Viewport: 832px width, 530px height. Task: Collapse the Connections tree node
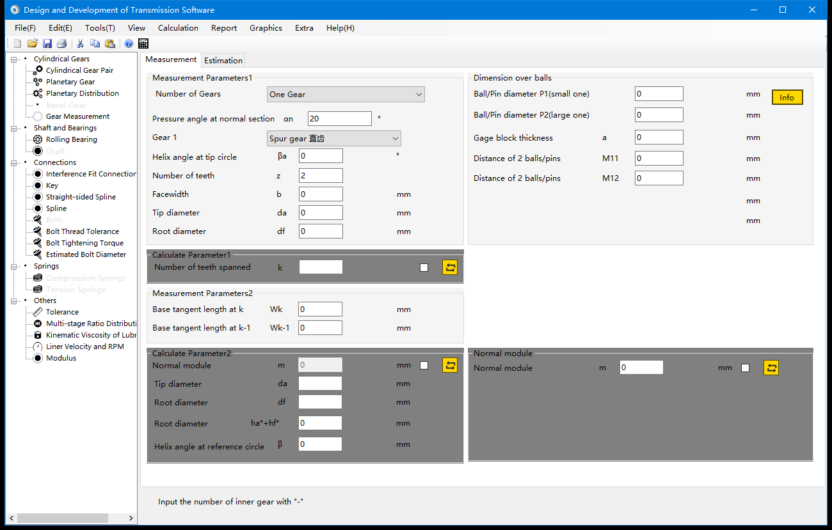(14, 162)
